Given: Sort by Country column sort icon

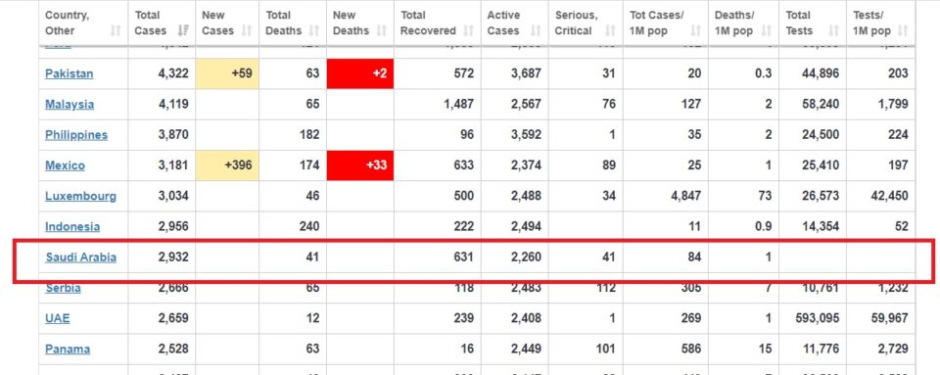Looking at the screenshot, I should coord(116,31).
